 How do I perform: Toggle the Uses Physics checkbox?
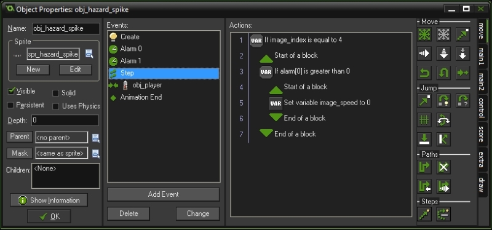(x=55, y=106)
